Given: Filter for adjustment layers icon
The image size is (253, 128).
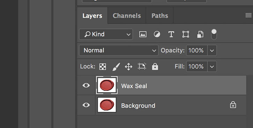Looking at the screenshot, I should [157, 34].
